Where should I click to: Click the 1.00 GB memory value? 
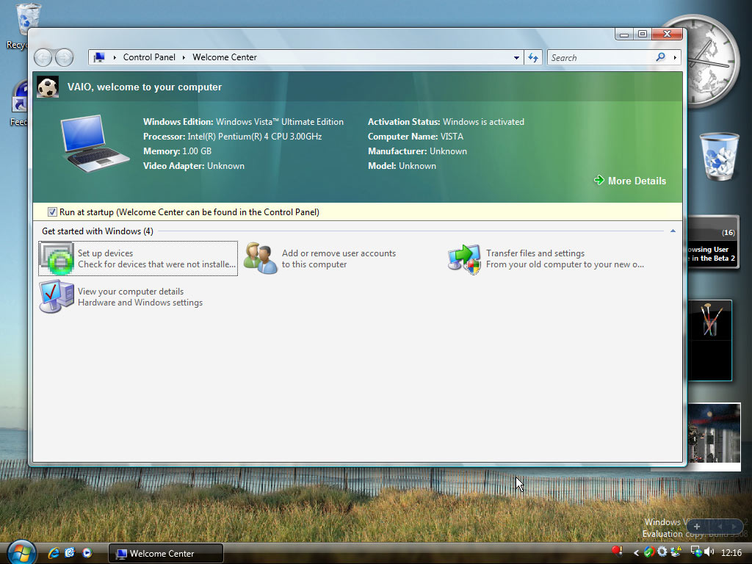197,151
